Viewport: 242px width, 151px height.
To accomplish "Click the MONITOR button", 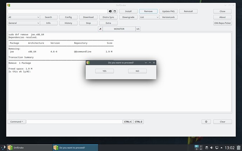I will [x=119, y=29].
